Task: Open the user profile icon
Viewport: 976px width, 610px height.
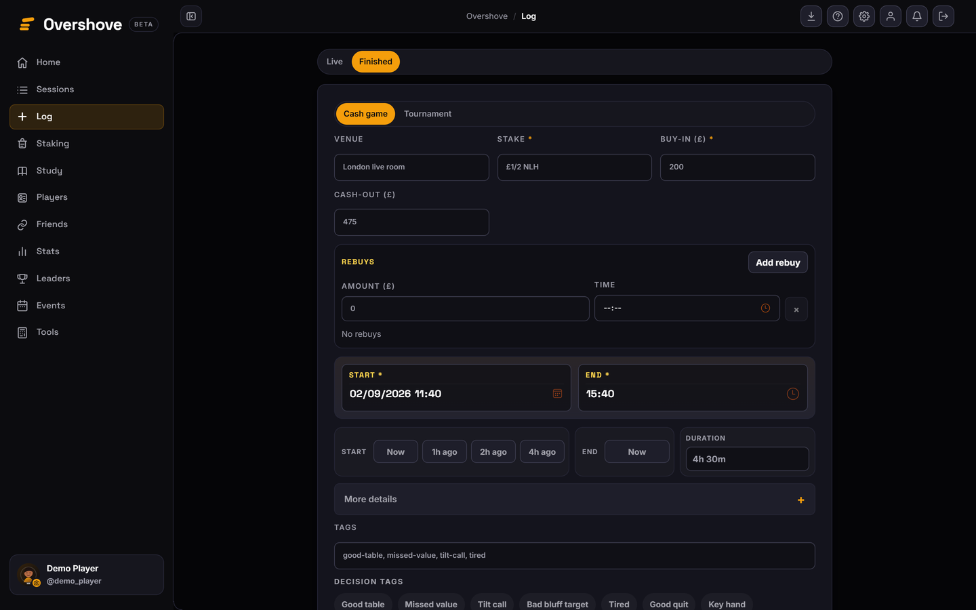Action: [891, 16]
